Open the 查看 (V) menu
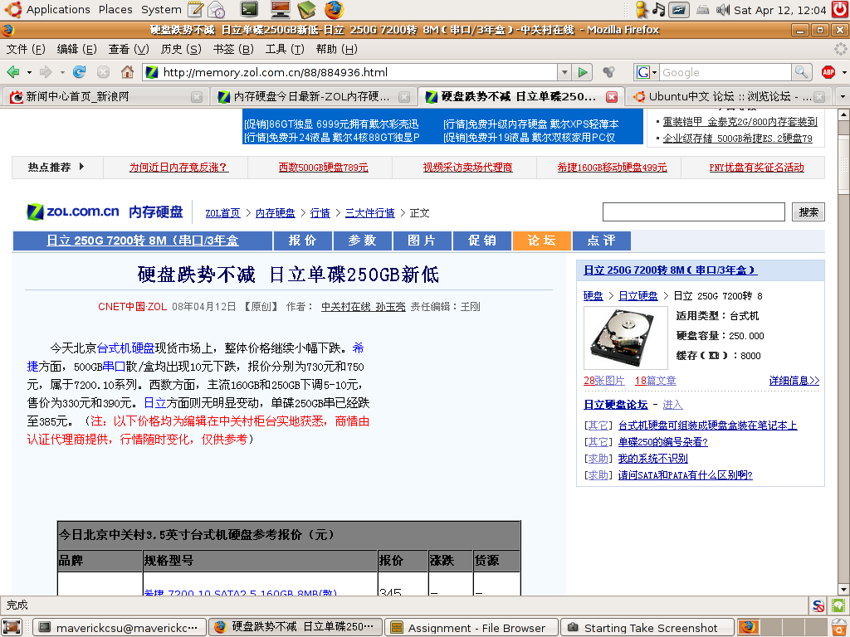Viewport: 850px width, 637px height. point(129,49)
